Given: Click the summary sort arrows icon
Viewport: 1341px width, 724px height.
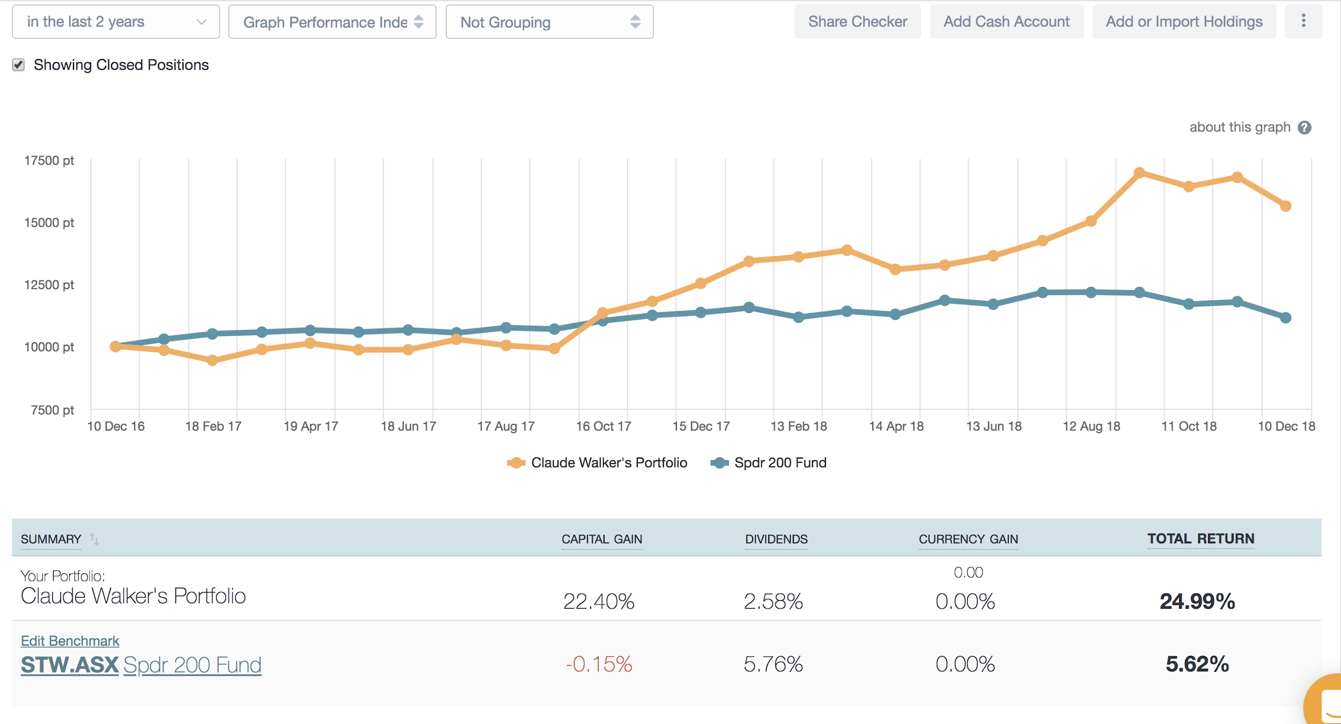Looking at the screenshot, I should coord(94,539).
